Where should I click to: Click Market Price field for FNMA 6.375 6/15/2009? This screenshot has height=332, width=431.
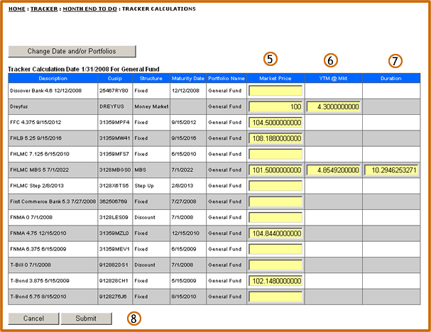(x=275, y=249)
